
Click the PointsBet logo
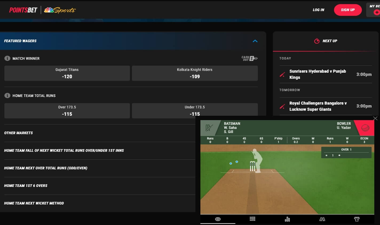click(x=23, y=10)
